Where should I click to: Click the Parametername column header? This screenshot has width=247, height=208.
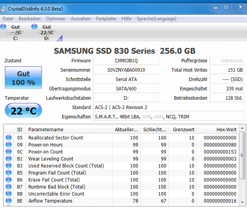coord(69,129)
